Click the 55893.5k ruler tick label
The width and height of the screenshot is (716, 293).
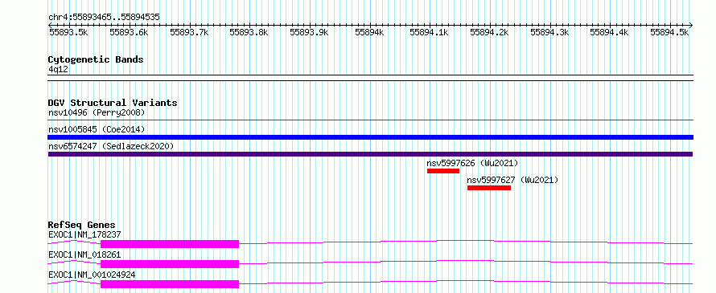68,32
